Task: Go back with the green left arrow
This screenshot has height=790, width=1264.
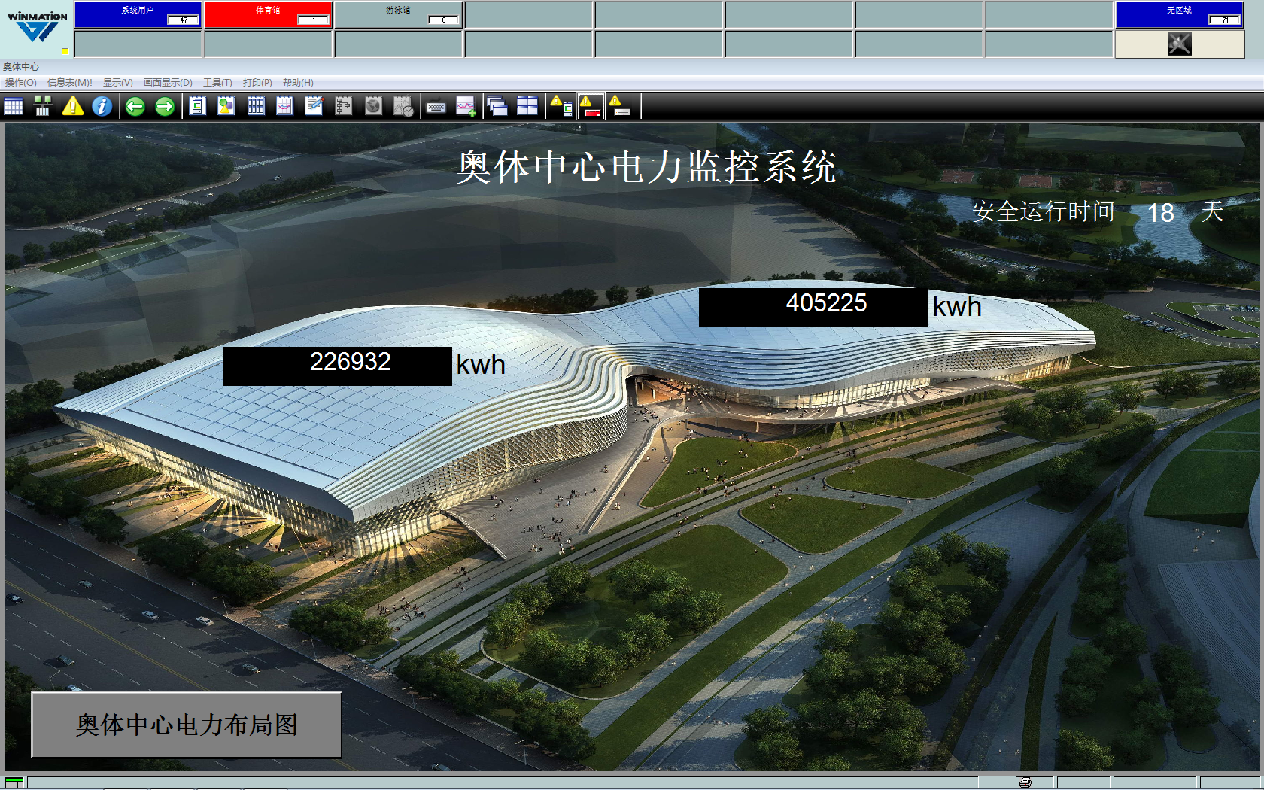Action: click(x=135, y=106)
